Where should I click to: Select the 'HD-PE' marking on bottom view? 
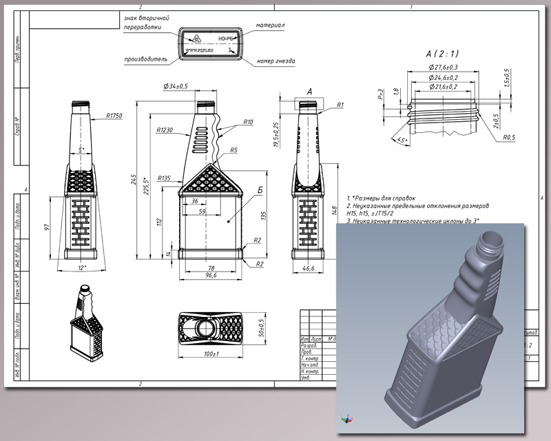click(x=225, y=39)
